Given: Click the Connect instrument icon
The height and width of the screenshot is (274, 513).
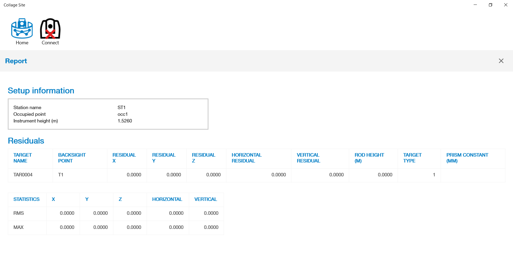Looking at the screenshot, I should 50,31.
